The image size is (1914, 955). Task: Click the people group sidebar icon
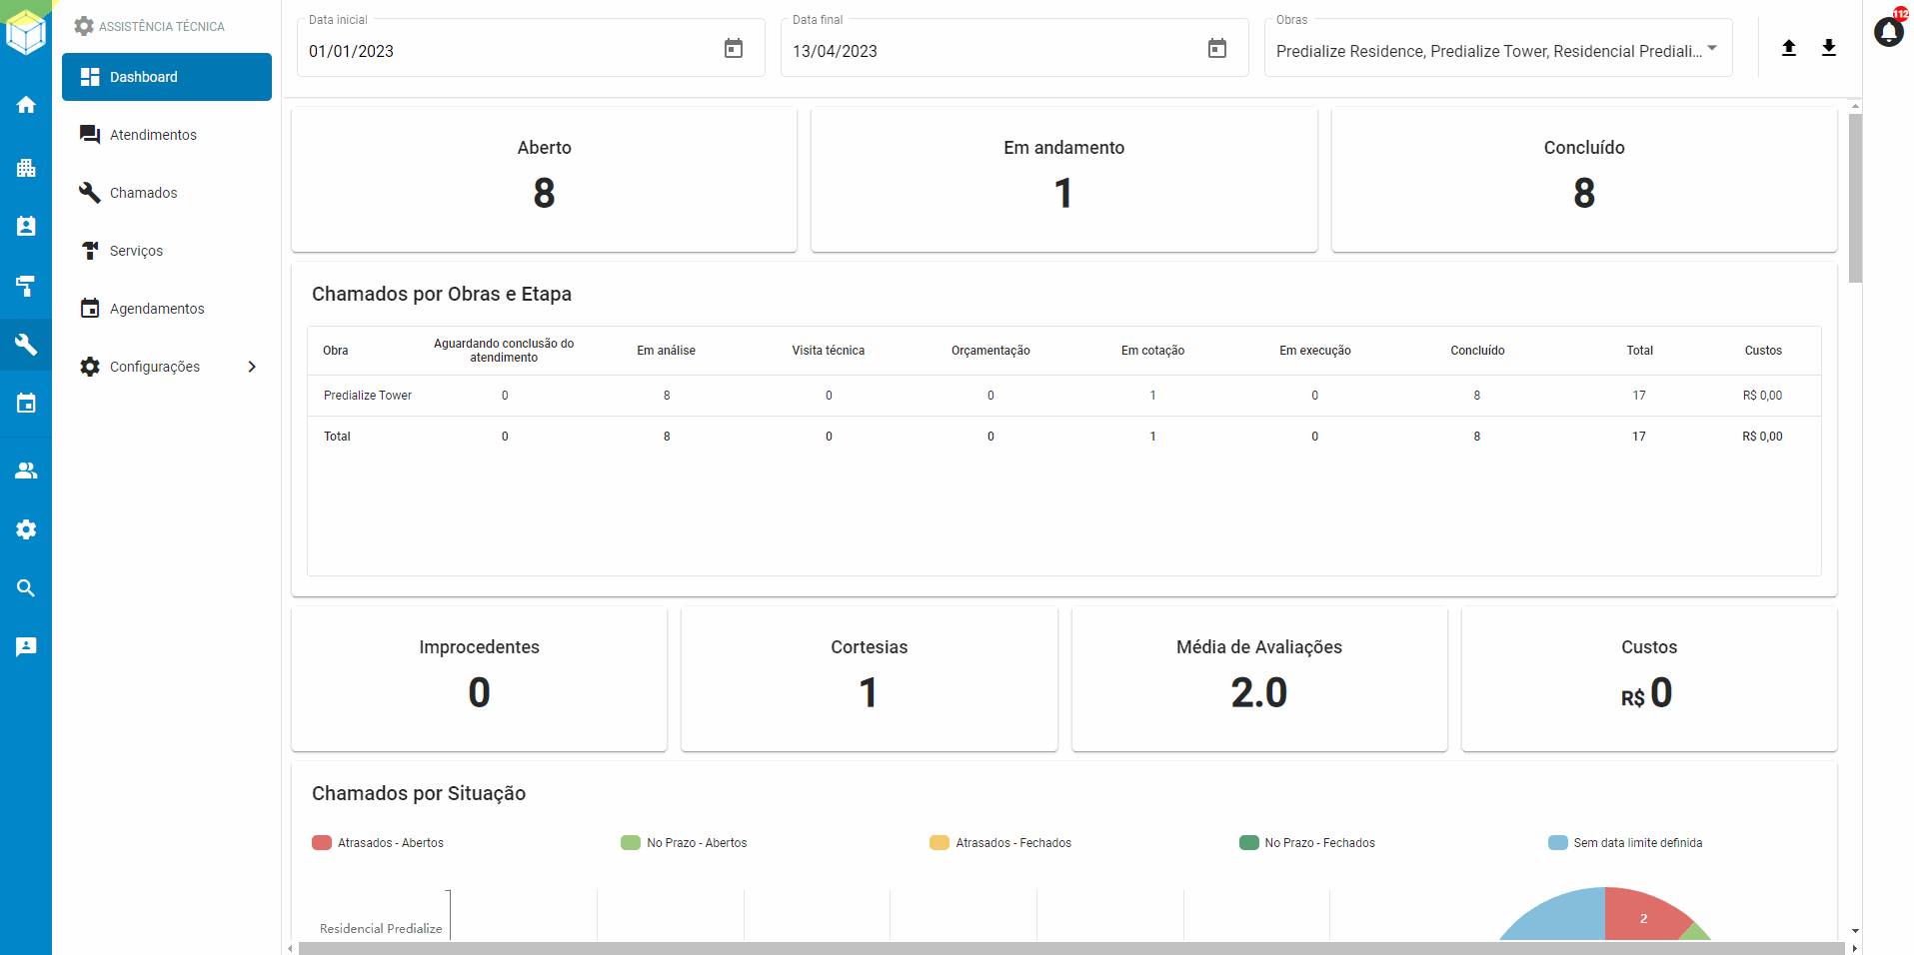point(26,470)
